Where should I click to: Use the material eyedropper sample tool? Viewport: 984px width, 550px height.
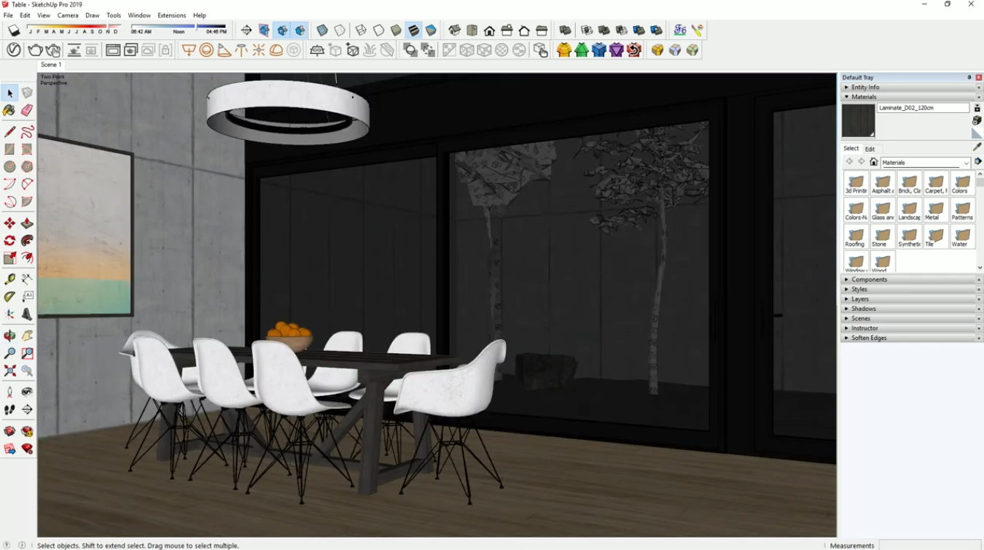point(977,147)
